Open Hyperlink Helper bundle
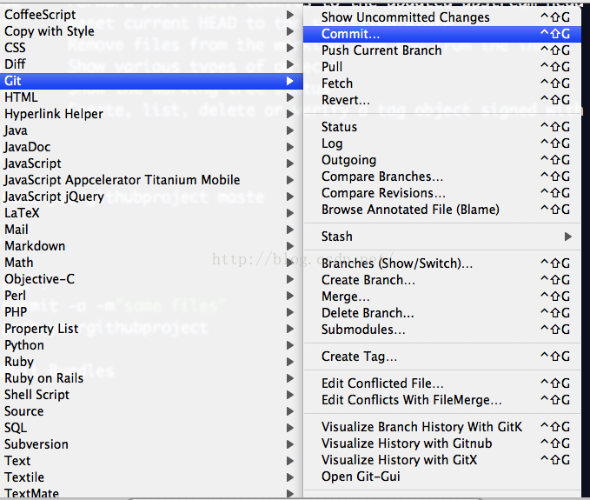 pos(151,114)
